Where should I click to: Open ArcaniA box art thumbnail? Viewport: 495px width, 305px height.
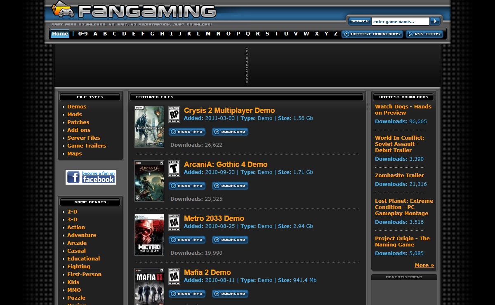coord(149,181)
